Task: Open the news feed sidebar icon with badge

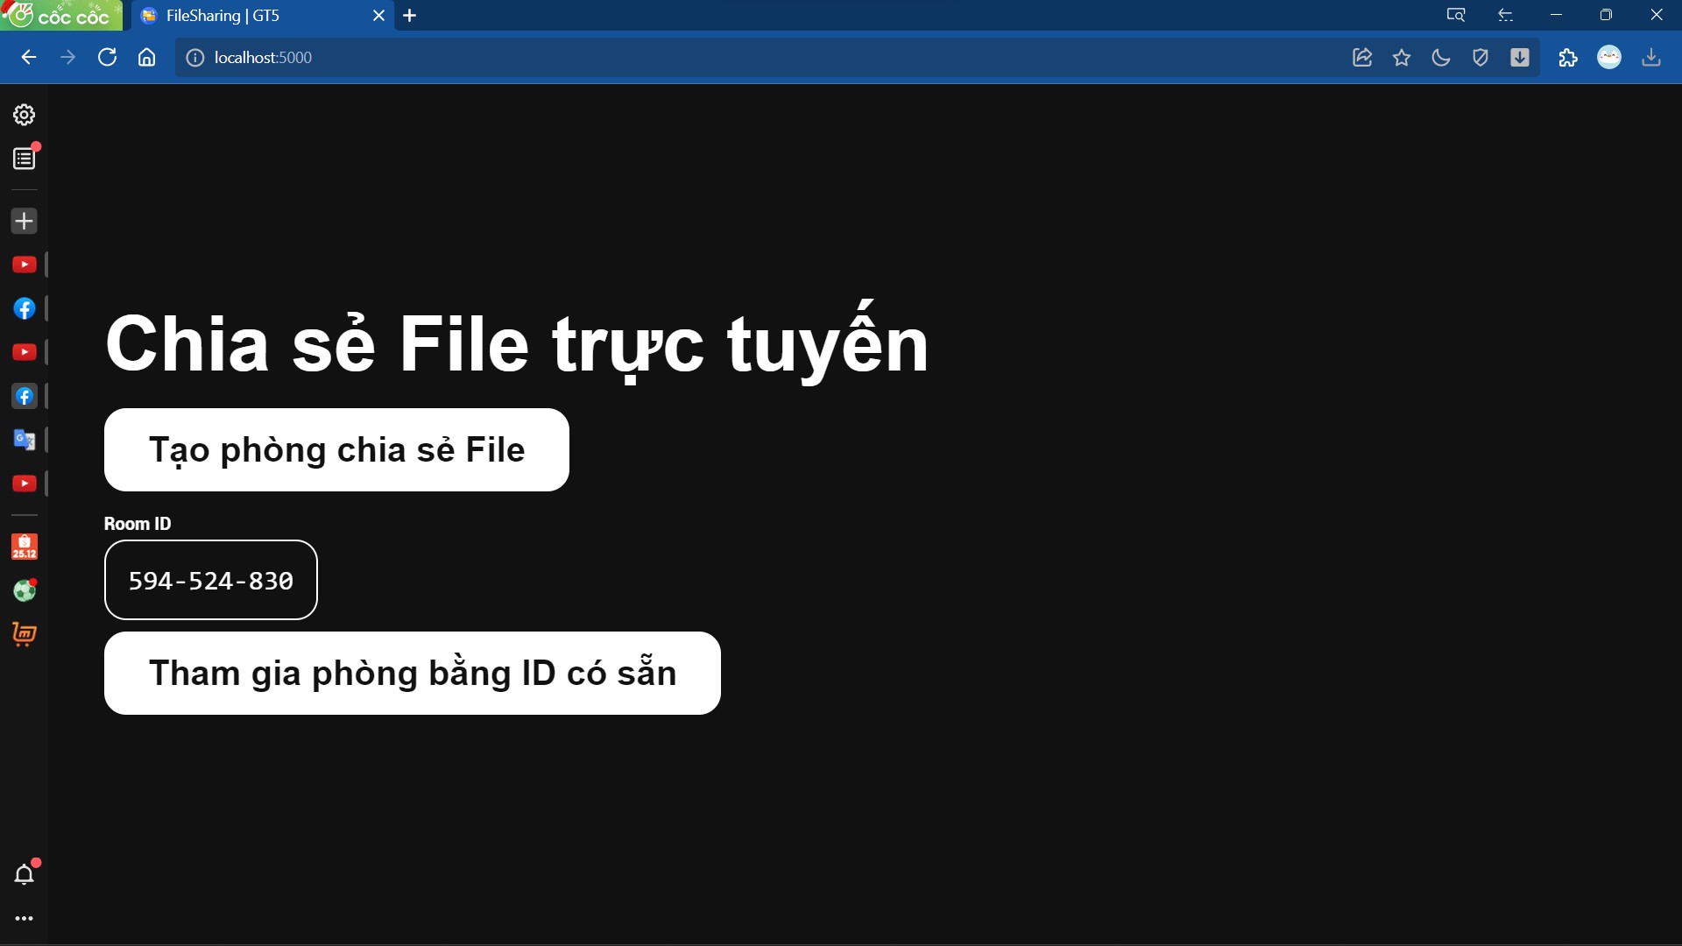Action: (x=24, y=158)
